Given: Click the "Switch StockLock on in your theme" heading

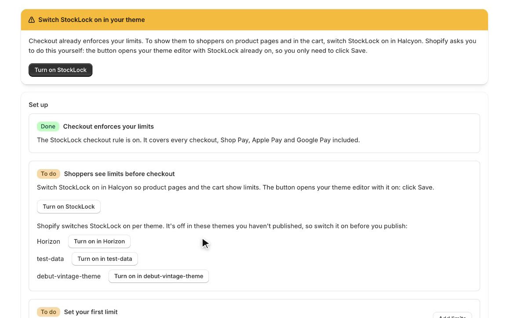Looking at the screenshot, I should click(x=91, y=20).
